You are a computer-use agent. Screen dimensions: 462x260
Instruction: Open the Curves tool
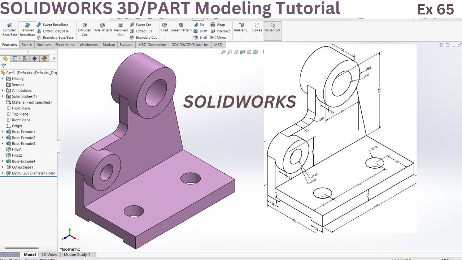257,28
